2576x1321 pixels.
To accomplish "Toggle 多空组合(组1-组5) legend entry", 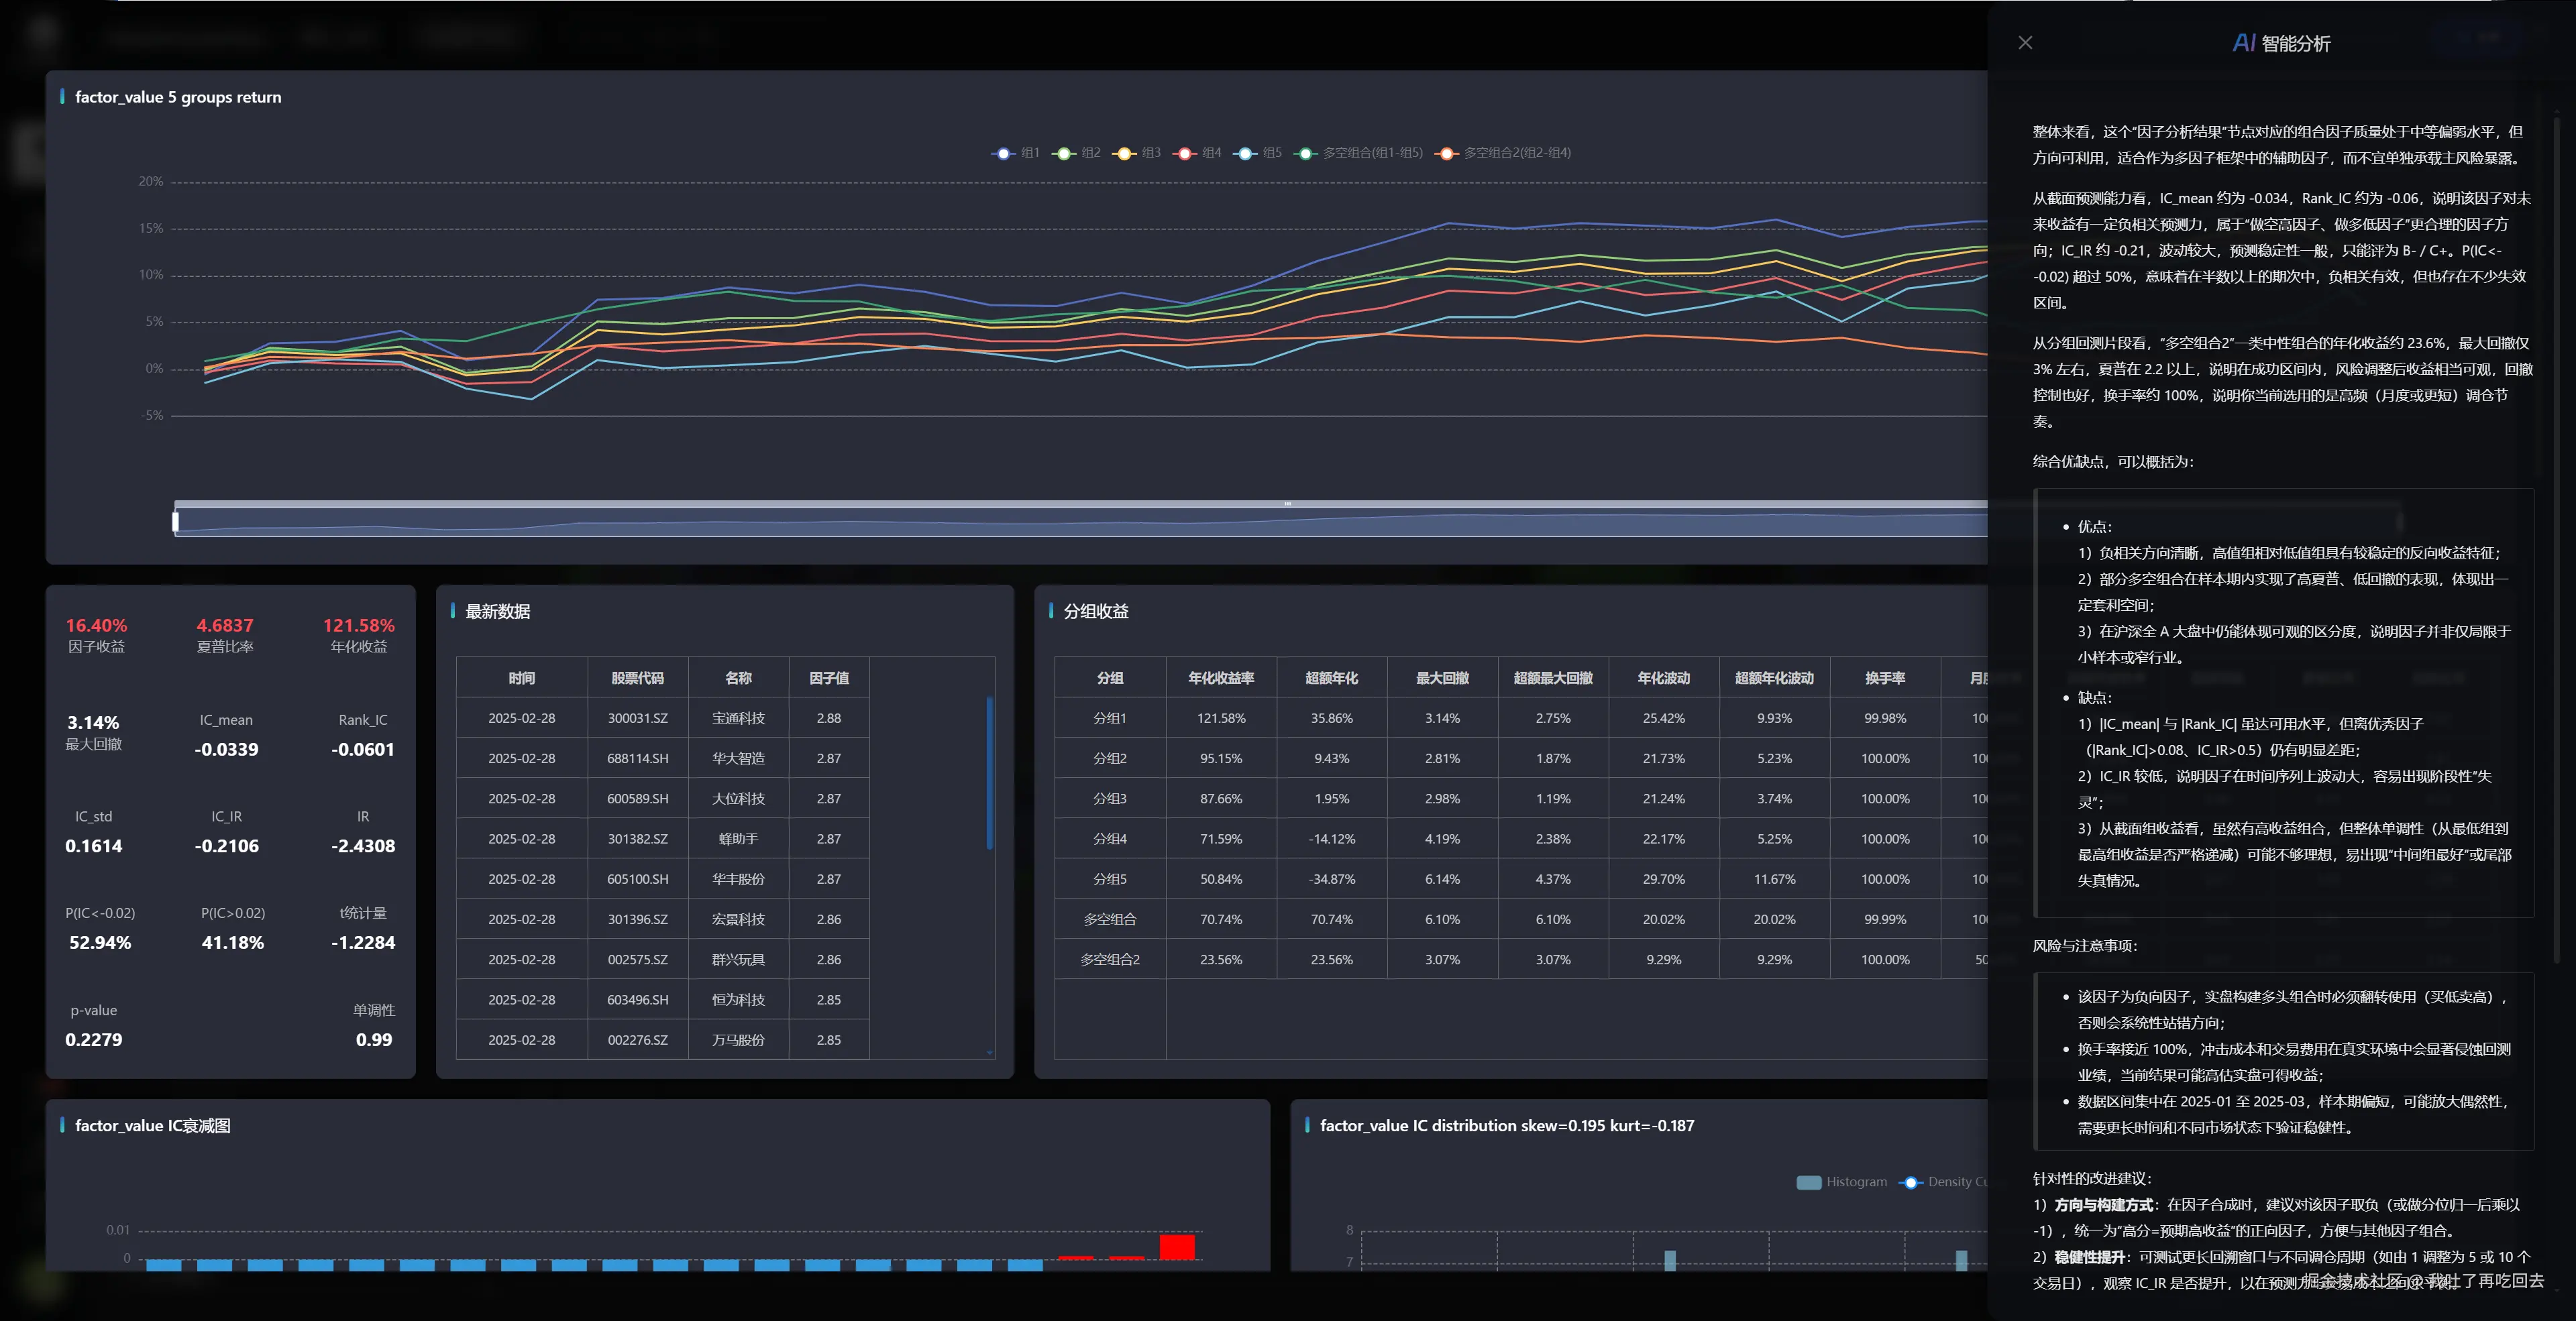I will pos(1306,153).
